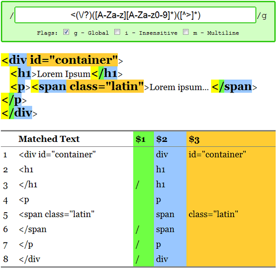Click highlighted 'id="container"' in the test text
277x269 pixels.
click(72, 60)
